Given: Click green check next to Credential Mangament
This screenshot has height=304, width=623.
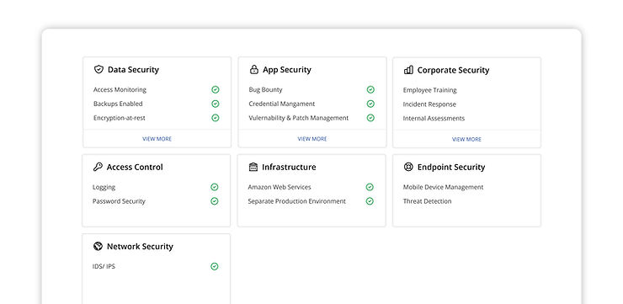Looking at the screenshot, I should pyautogui.click(x=370, y=104).
